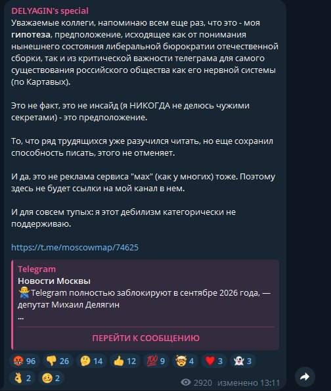Click the изменено 13:11 timestamp
Screen dimensions: 331x391
pyautogui.click(x=248, y=382)
